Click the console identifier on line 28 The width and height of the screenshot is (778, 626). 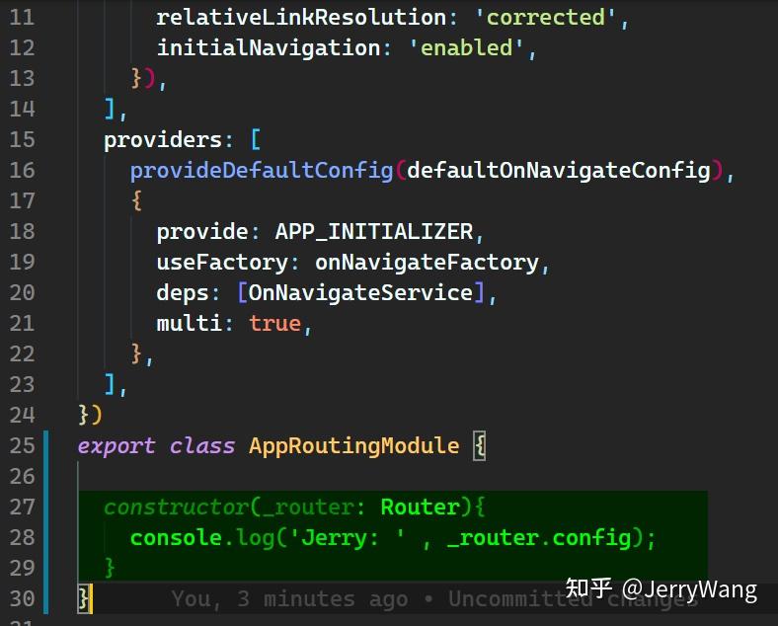[176, 538]
